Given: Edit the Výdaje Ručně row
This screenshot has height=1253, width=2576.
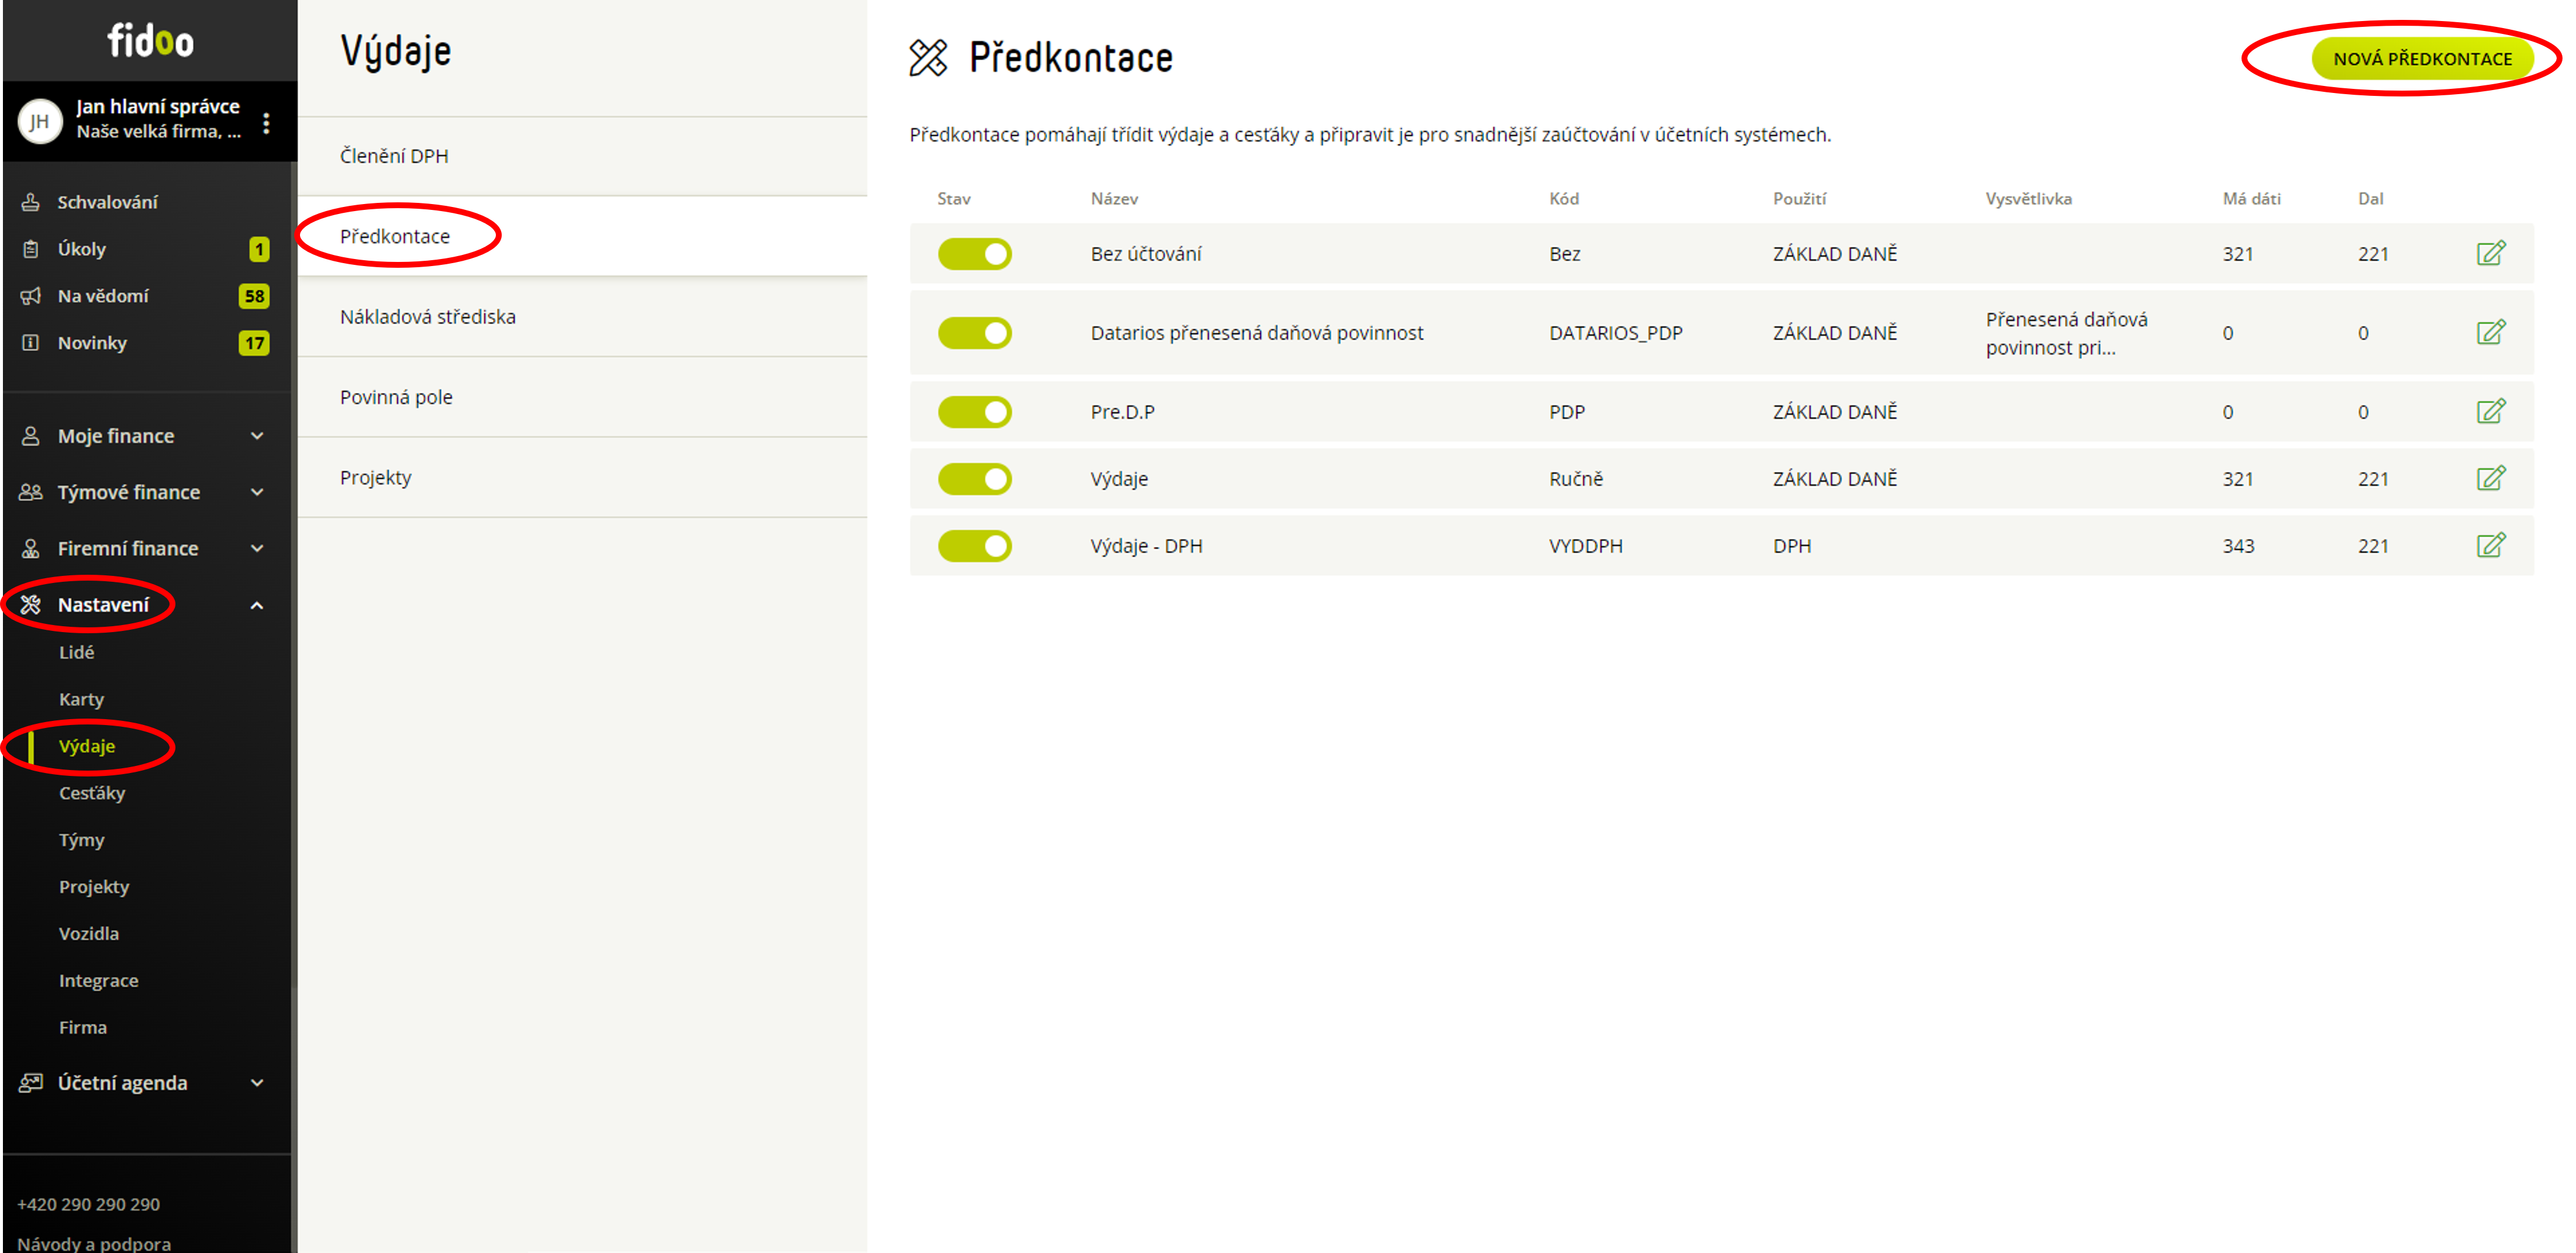Looking at the screenshot, I should pos(2490,478).
